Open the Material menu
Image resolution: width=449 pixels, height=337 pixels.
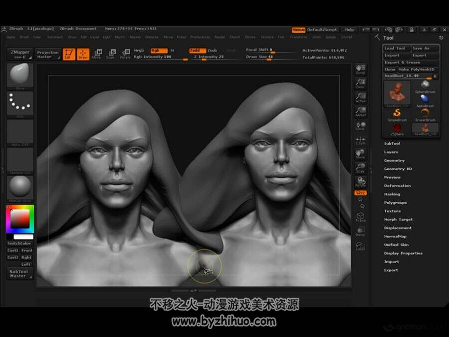click(152, 37)
